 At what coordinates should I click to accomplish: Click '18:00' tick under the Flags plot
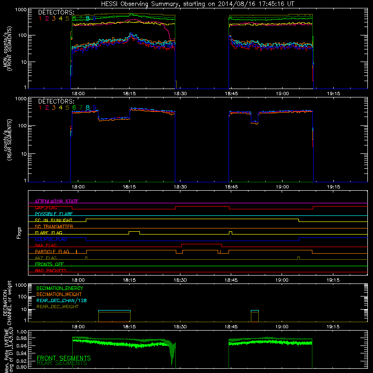tap(78, 280)
